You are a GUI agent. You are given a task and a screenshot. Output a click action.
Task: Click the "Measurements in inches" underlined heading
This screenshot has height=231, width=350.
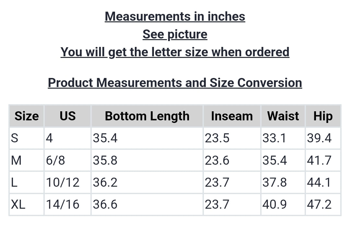click(175, 16)
